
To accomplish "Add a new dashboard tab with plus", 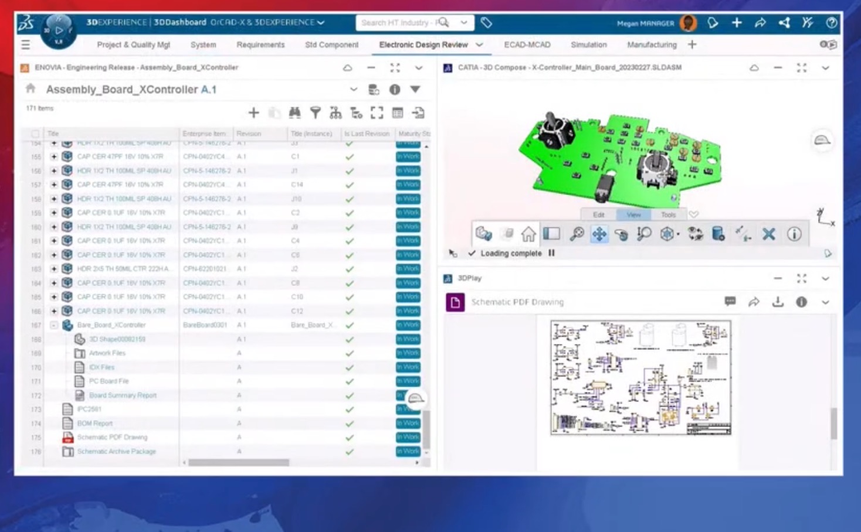I will [692, 45].
